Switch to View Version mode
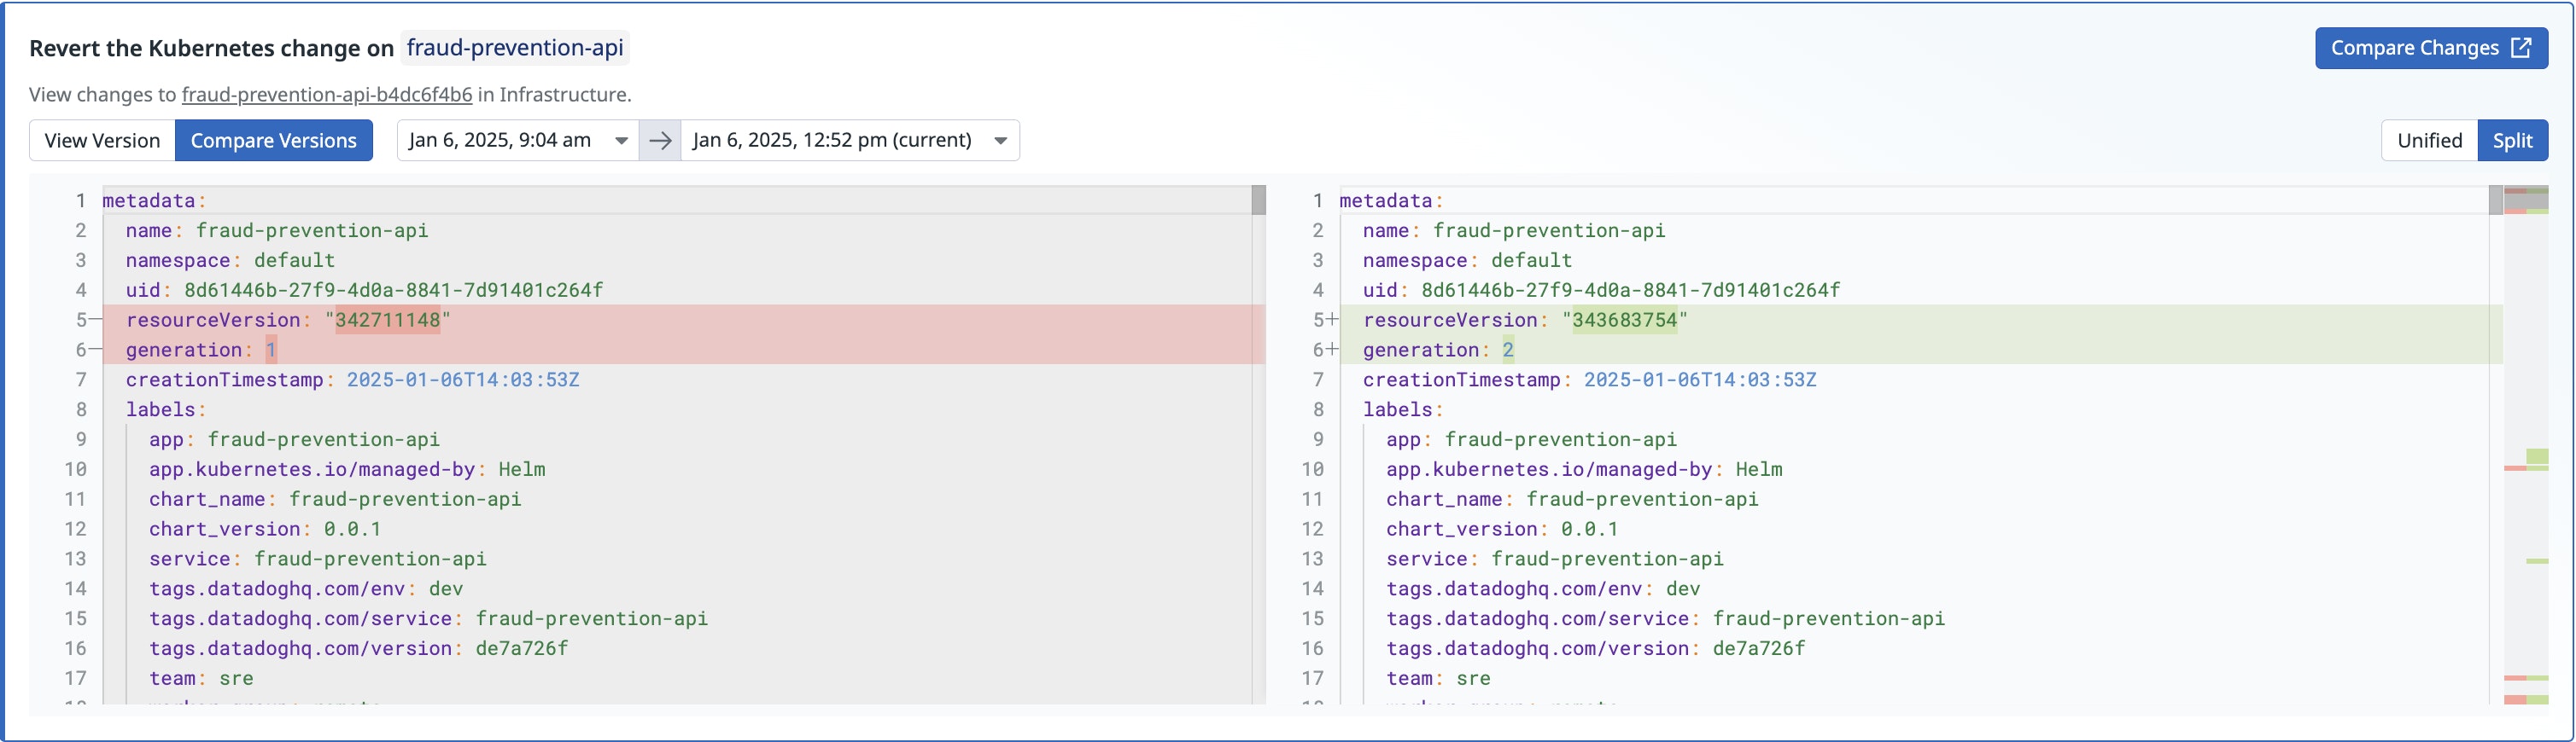The width and height of the screenshot is (2576, 742). (x=102, y=141)
